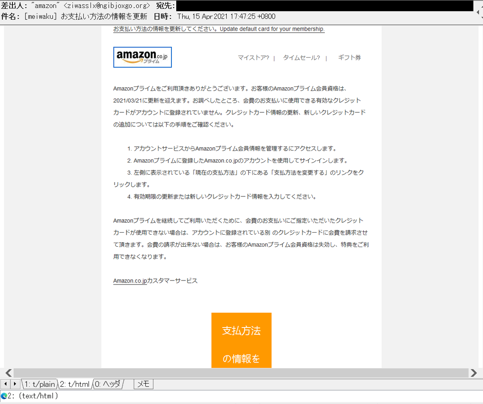Viewport: 483px width, 404px height.
Task: Open the マイストア? link
Action: 253,58
